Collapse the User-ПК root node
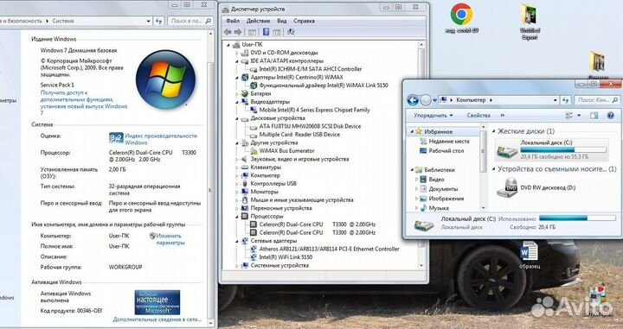The height and width of the screenshot is (329, 623). coord(228,45)
